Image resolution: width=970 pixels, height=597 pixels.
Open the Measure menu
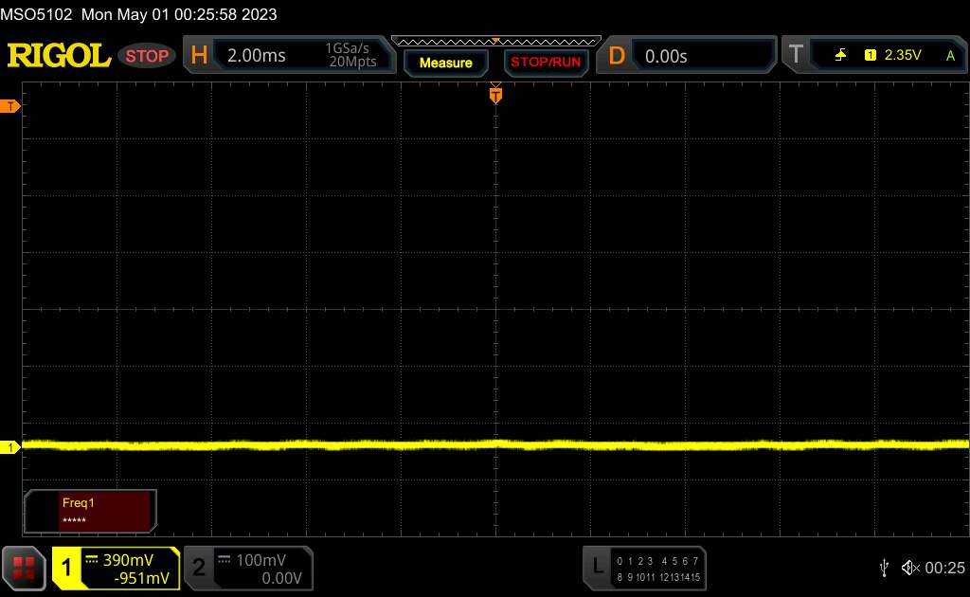[446, 63]
